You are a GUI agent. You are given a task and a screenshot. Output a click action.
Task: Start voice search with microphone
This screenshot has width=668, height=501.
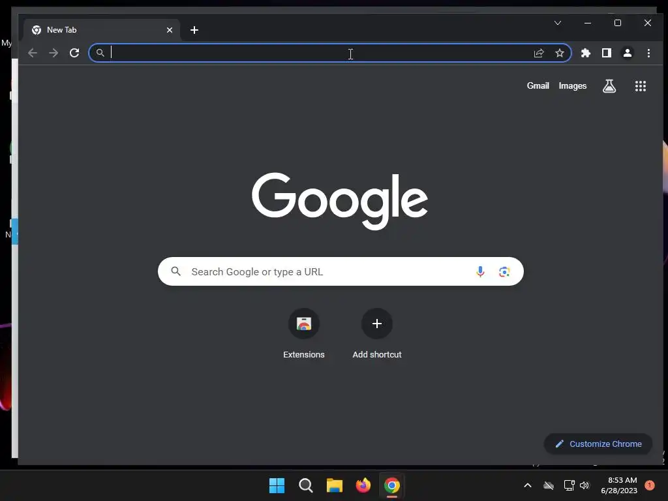pyautogui.click(x=480, y=271)
